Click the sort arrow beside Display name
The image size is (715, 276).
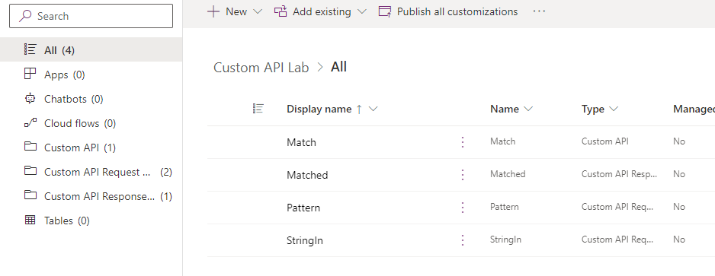[359, 109]
